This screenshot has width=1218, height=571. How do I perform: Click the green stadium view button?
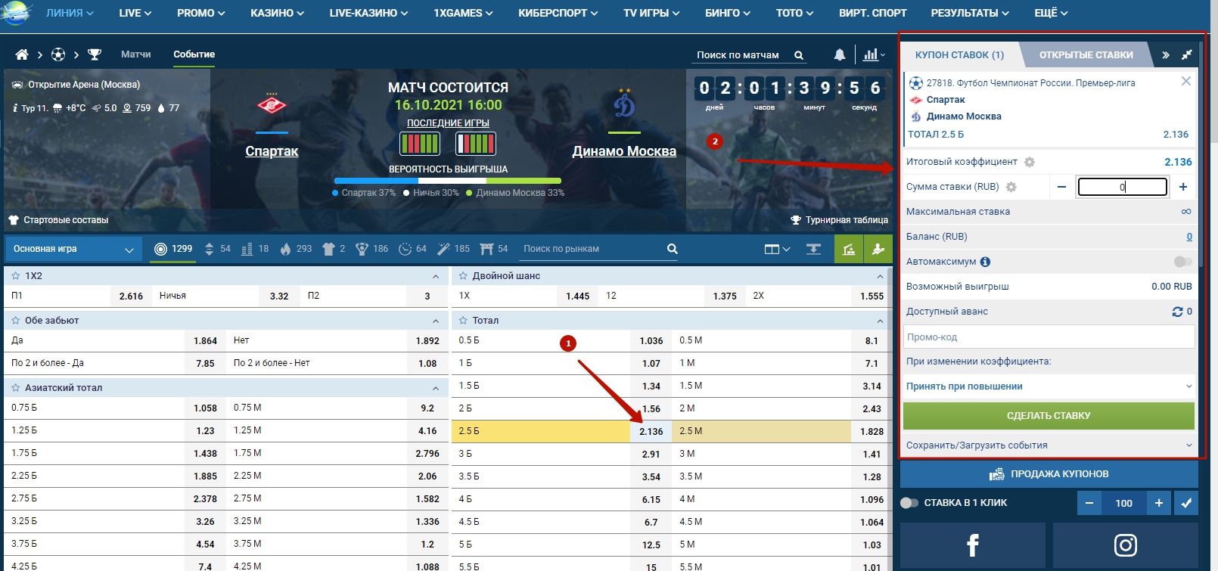tap(849, 249)
